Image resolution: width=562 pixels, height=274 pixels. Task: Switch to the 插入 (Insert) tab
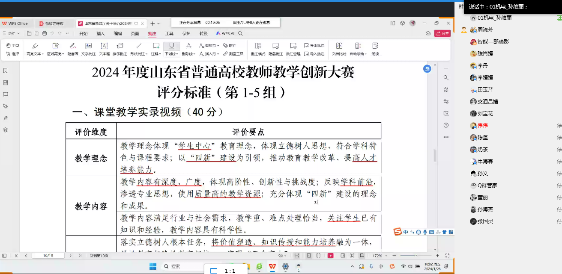click(101, 33)
